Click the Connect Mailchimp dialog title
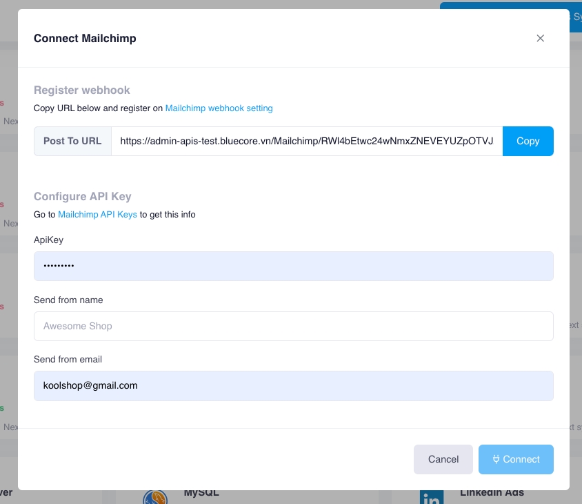This screenshot has height=504, width=582. tap(85, 39)
